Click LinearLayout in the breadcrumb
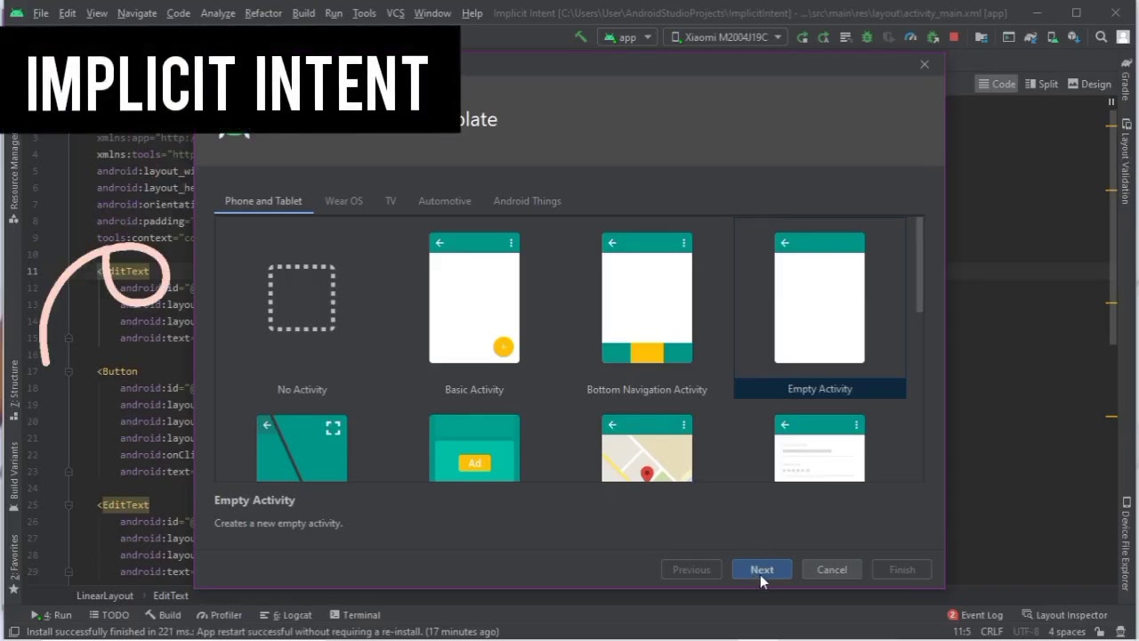The height and width of the screenshot is (641, 1139). pyautogui.click(x=104, y=596)
